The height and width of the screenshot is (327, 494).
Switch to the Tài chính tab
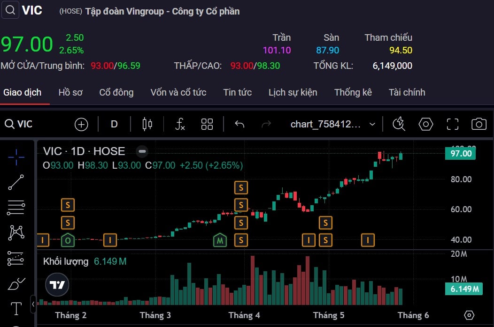click(x=407, y=92)
